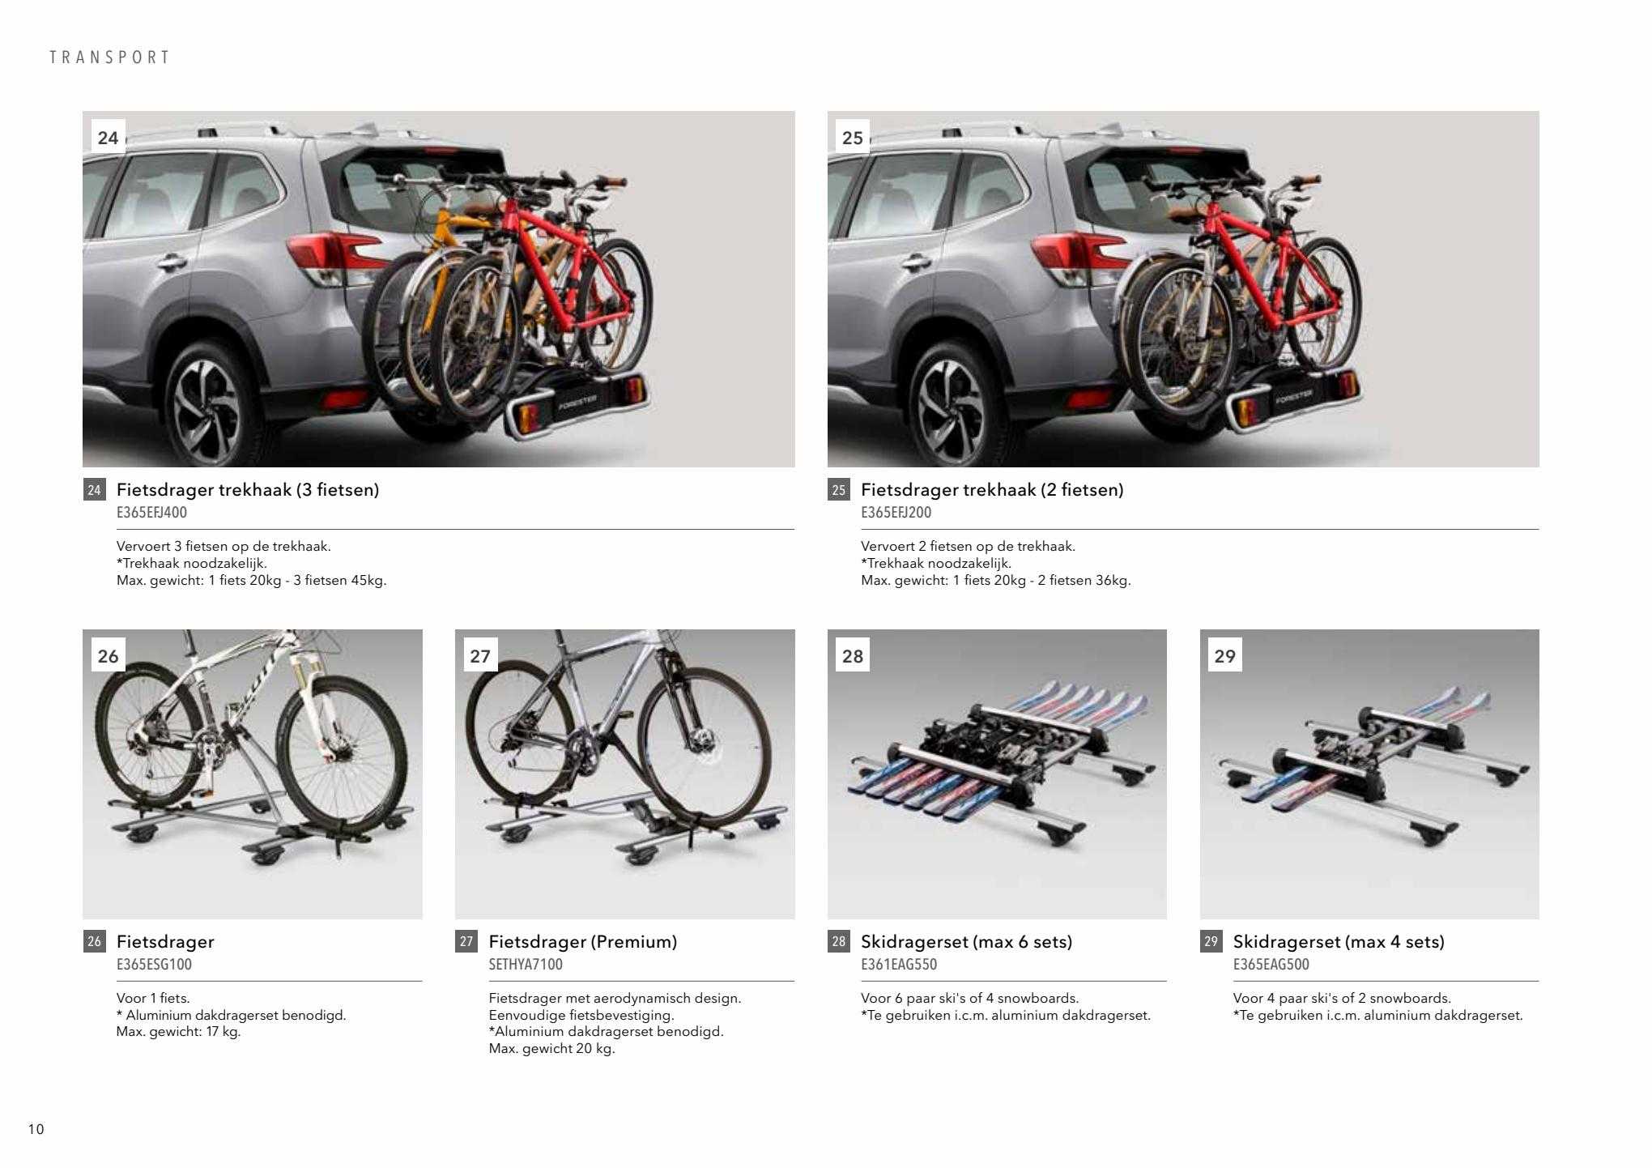This screenshot has height=1168, width=1652.
Task: Click the Skidragerset (max 4 sets) heading
Action: 1339,941
